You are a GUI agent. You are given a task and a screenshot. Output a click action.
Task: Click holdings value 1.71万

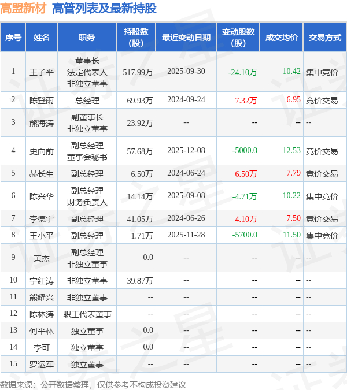pyautogui.click(x=142, y=235)
